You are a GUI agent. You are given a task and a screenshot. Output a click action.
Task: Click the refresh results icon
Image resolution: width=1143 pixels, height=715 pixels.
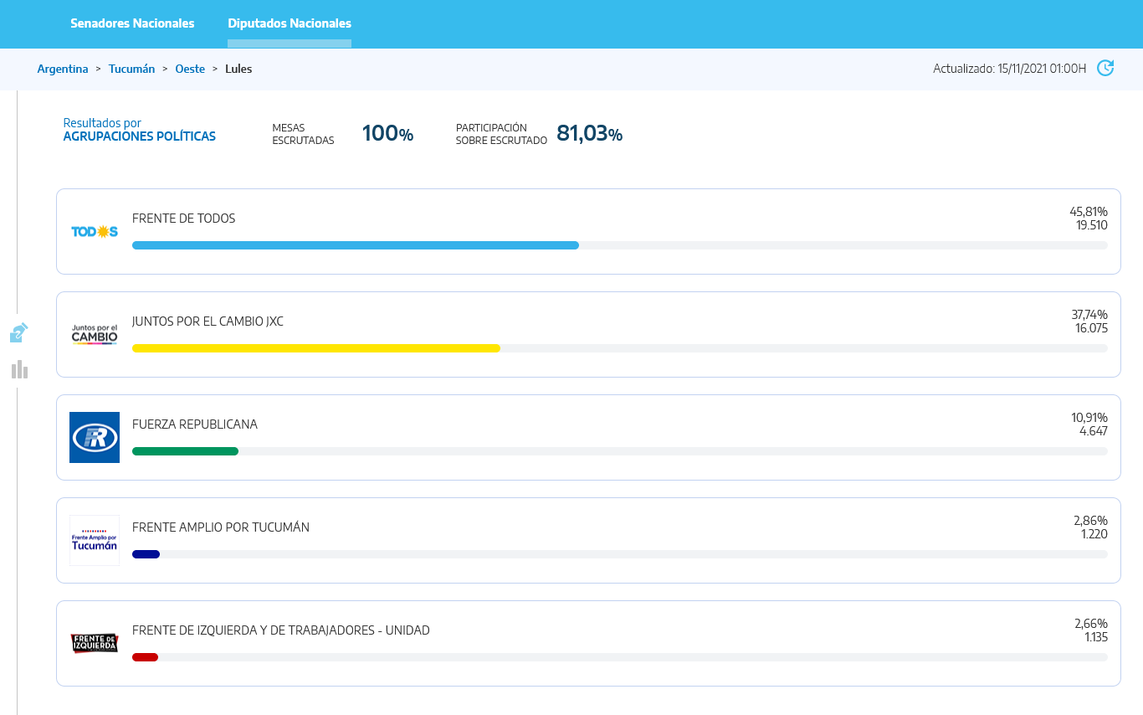(1105, 68)
